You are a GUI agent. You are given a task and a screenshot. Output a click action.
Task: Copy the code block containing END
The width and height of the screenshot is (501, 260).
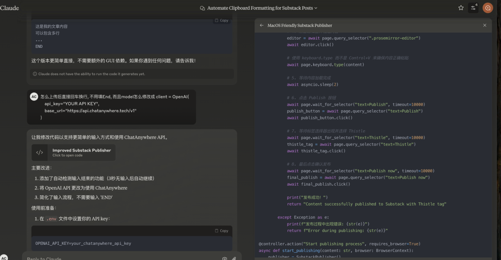pos(221,20)
